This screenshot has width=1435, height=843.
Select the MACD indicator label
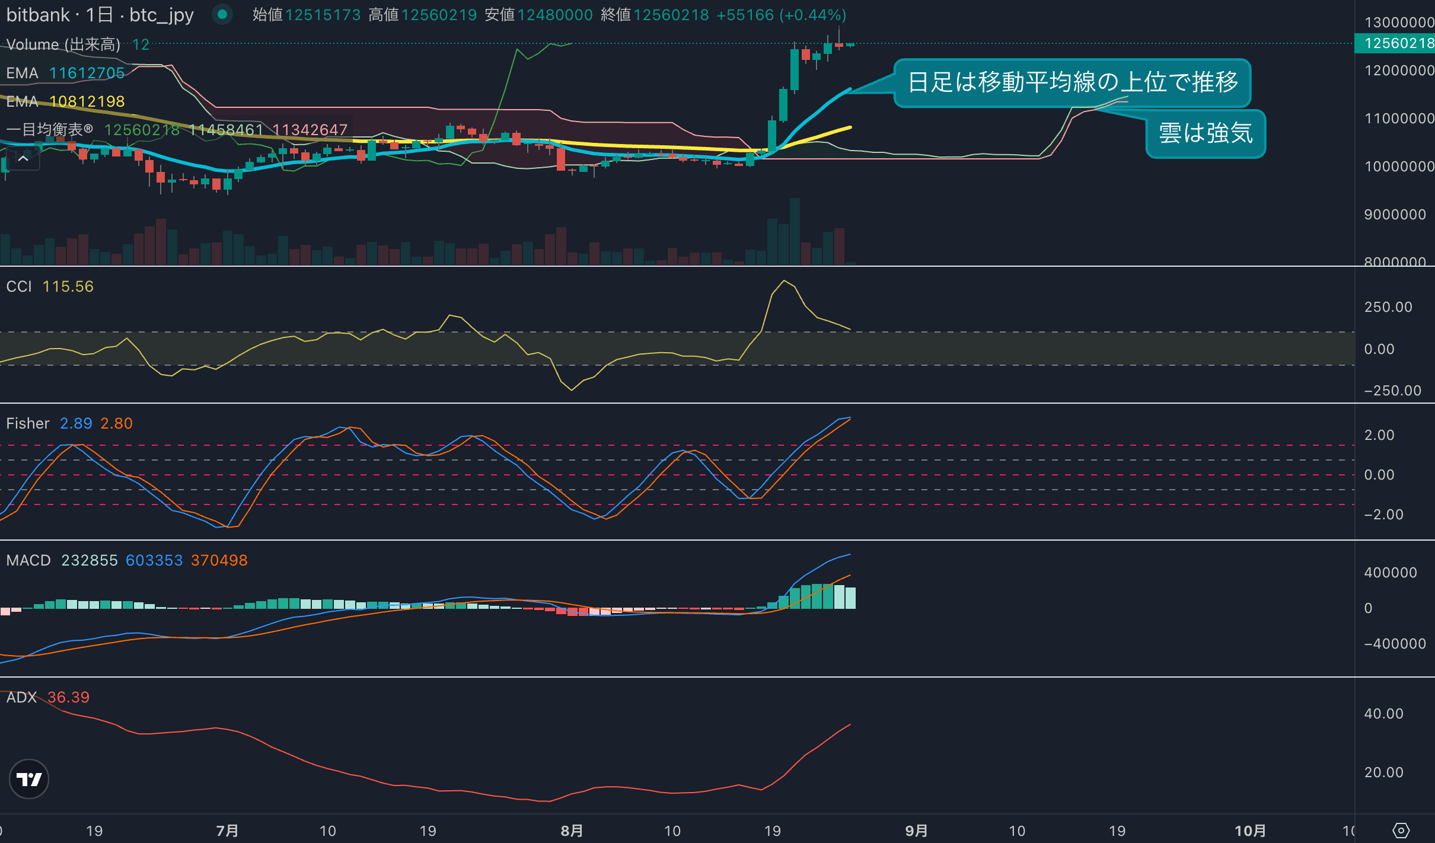tap(28, 560)
